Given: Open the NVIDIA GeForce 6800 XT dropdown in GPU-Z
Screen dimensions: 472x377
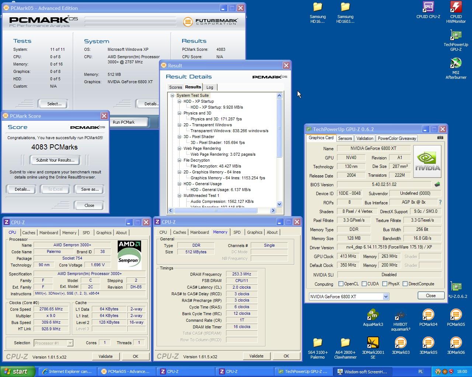Looking at the screenshot, I should click(x=386, y=297).
